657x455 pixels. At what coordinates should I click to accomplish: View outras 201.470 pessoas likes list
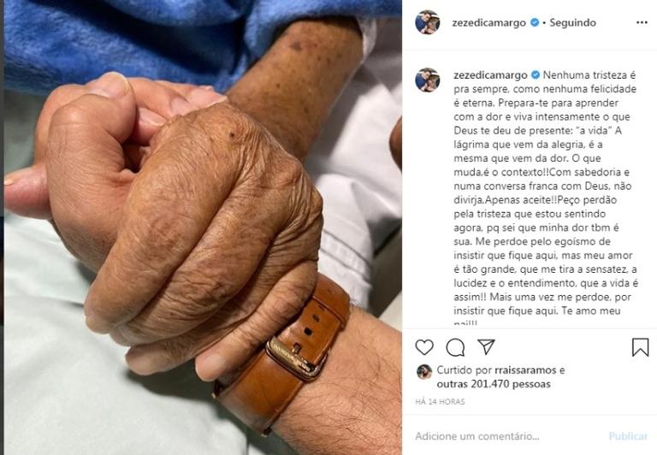(494, 384)
